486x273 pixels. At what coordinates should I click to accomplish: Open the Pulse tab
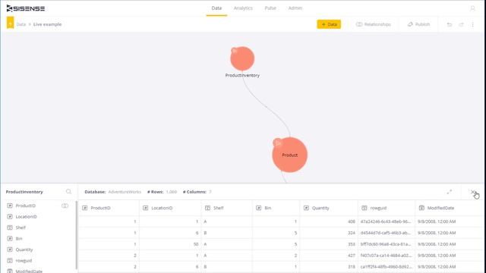[x=270, y=8]
